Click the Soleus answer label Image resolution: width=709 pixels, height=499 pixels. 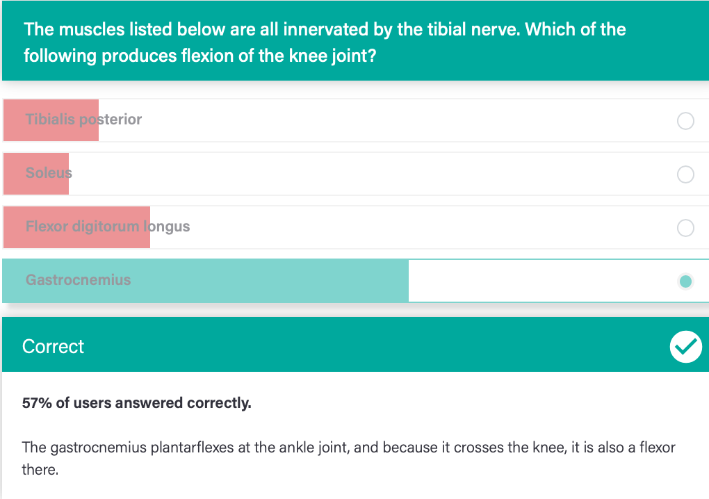pyautogui.click(x=49, y=172)
